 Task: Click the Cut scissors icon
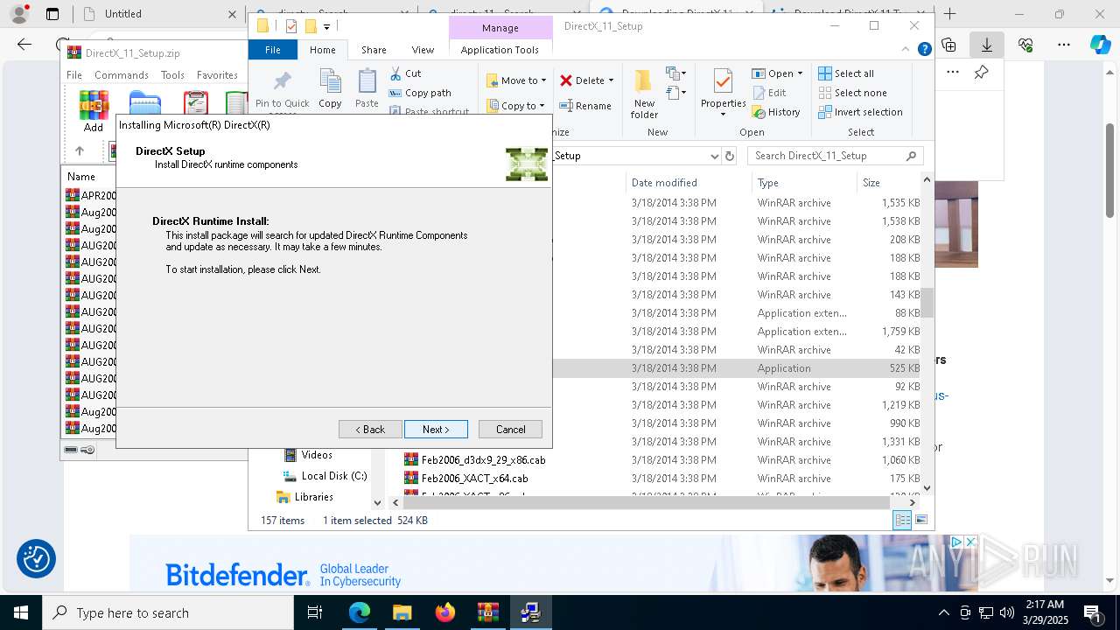(x=395, y=73)
